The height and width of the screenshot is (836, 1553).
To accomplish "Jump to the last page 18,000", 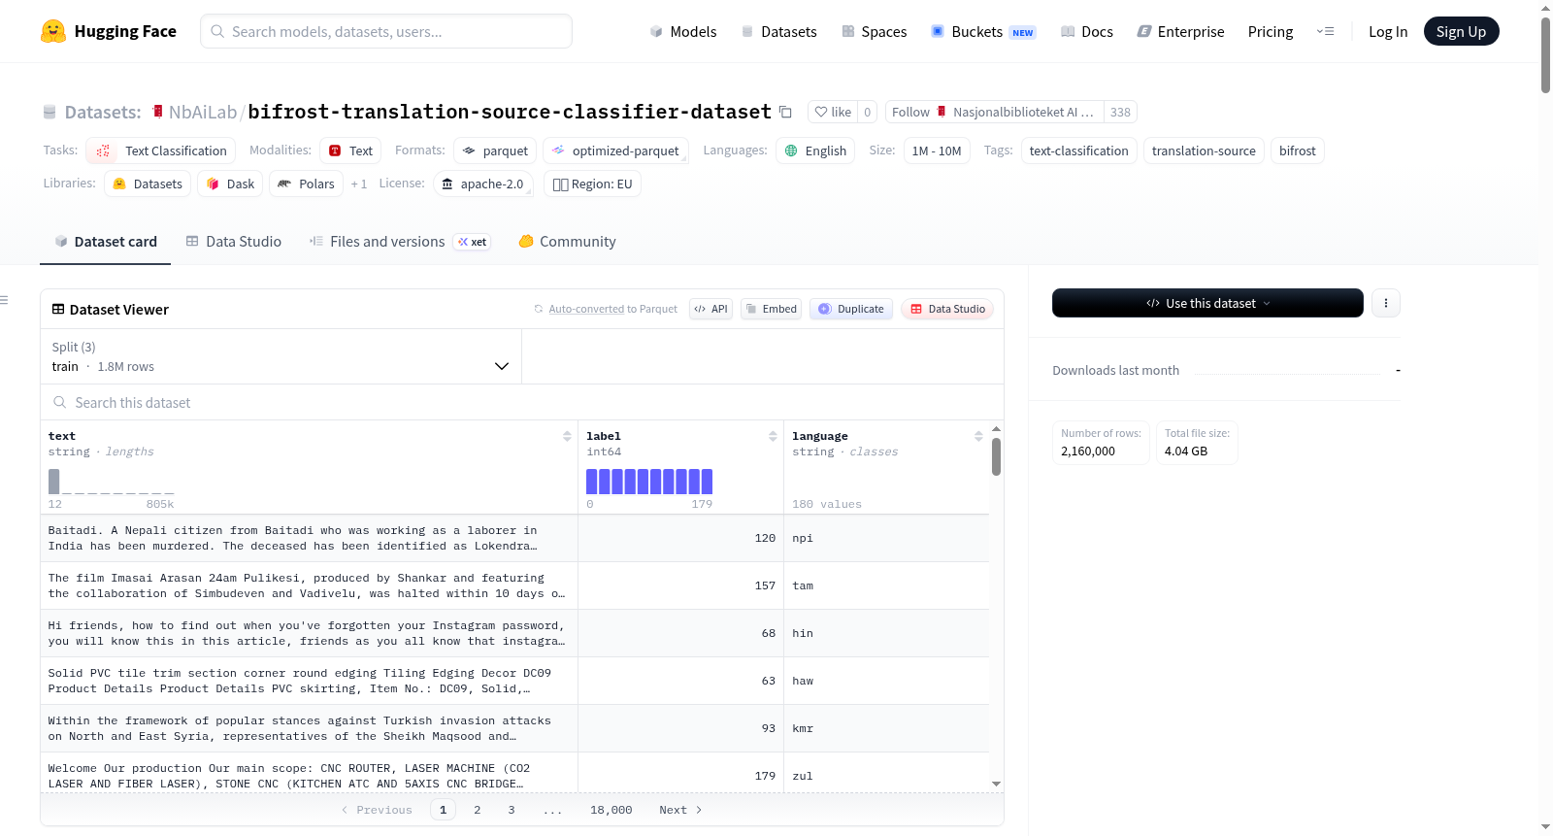I will (x=611, y=810).
